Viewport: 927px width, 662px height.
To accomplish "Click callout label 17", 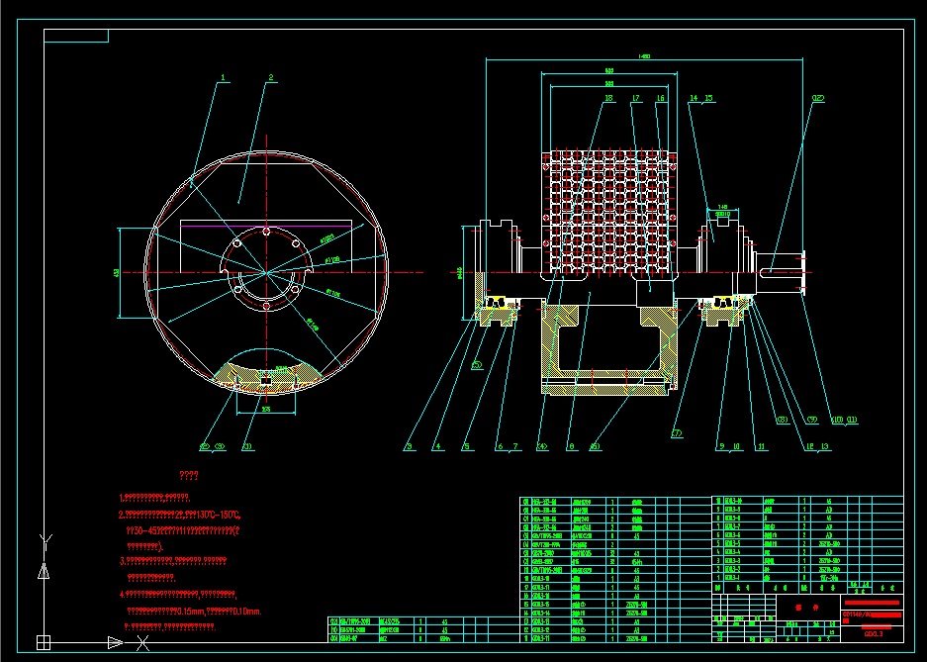I will coord(635,98).
